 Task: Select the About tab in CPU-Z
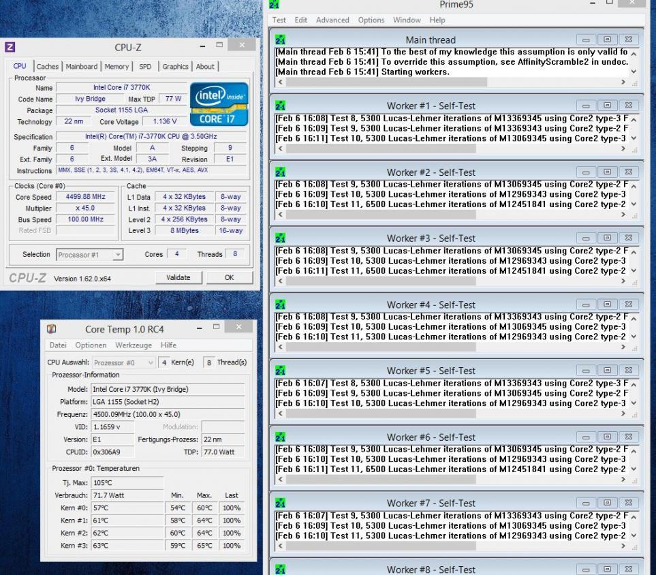tap(205, 67)
